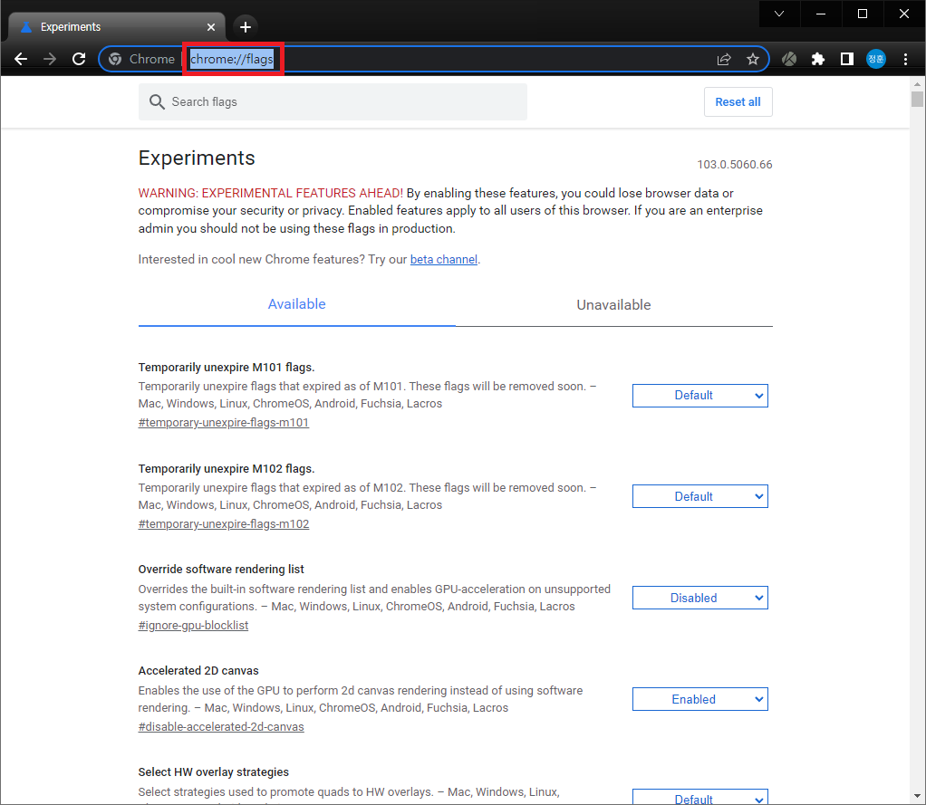Click the Reset all button
Screen dimensions: 926x805
click(x=738, y=101)
